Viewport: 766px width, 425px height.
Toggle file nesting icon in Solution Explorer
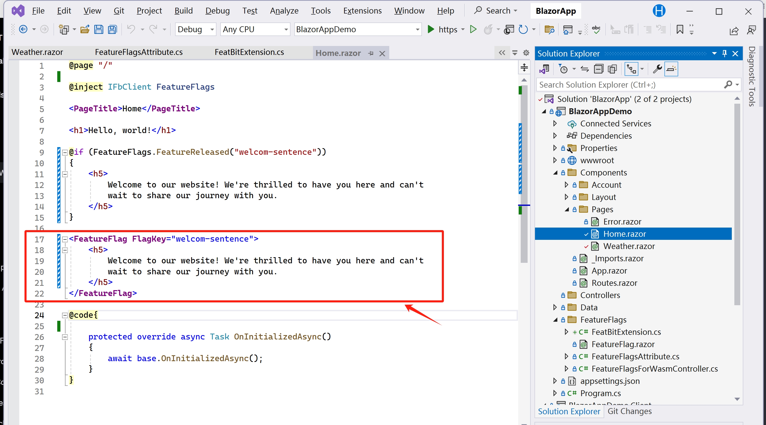pyautogui.click(x=631, y=69)
